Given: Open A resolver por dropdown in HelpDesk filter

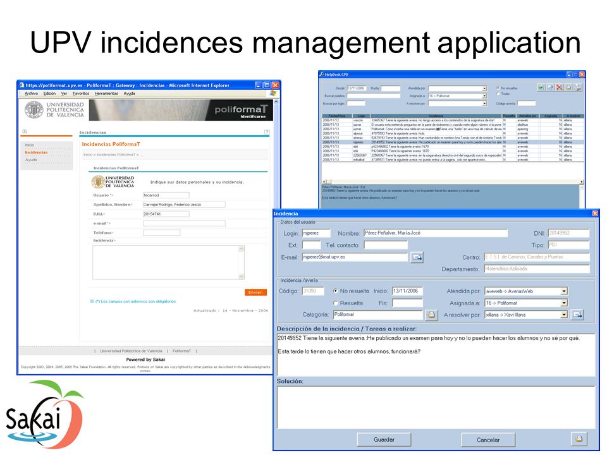Looking at the screenshot, I should pyautogui.click(x=484, y=104).
